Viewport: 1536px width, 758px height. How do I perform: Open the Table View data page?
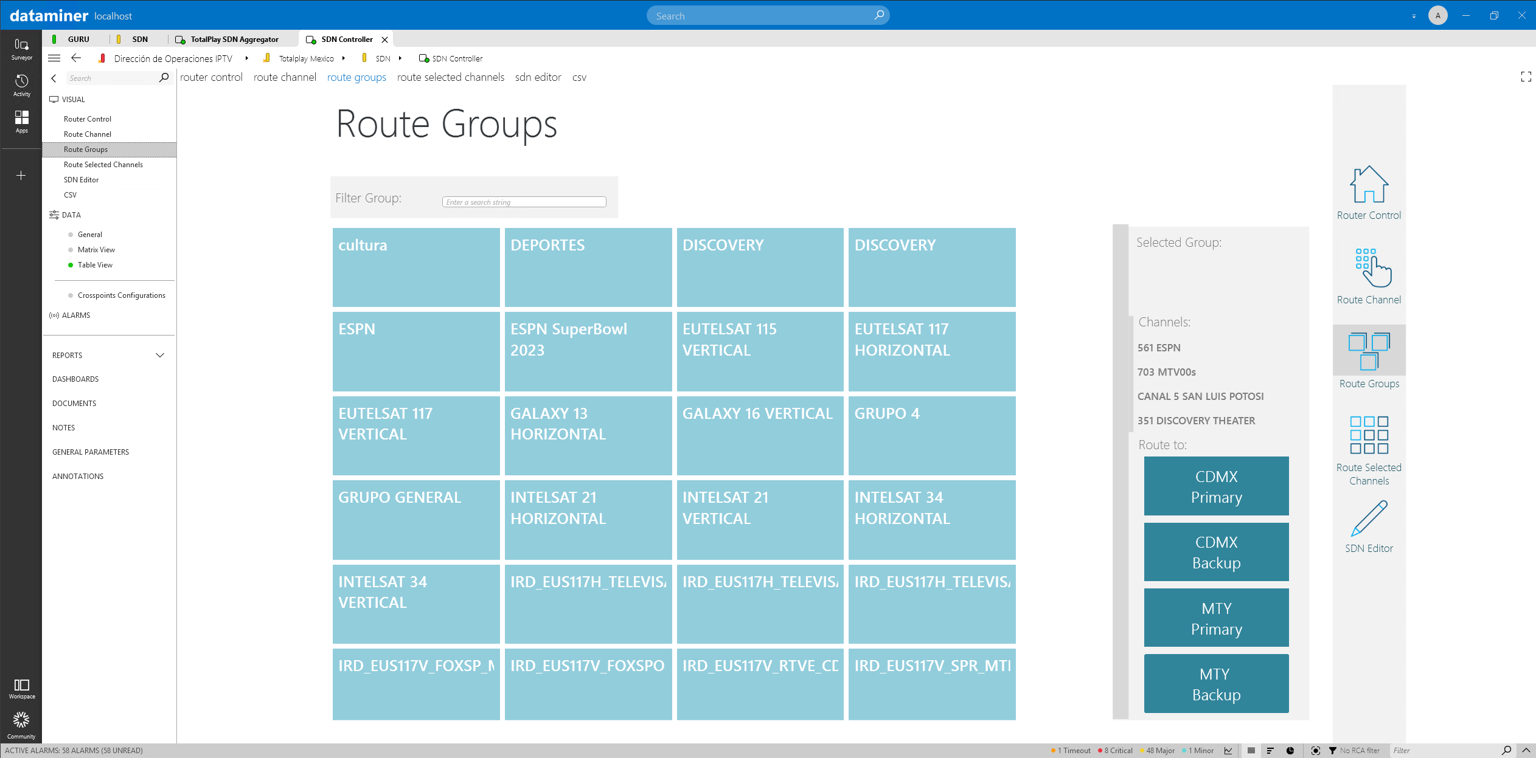coord(95,265)
